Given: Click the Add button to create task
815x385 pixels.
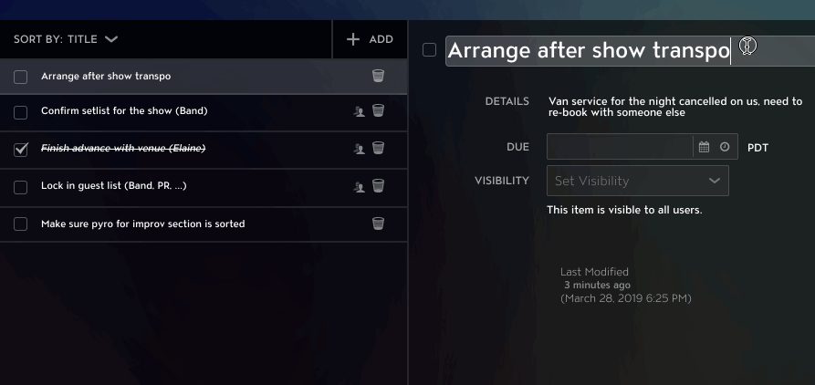Looking at the screenshot, I should click(370, 39).
